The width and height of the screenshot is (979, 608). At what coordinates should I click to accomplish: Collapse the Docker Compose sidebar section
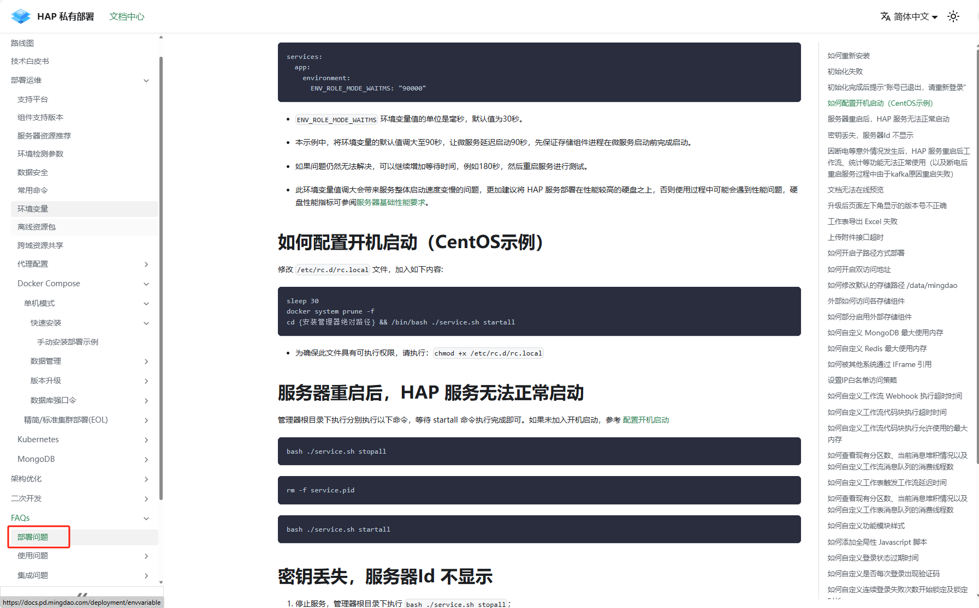(146, 284)
